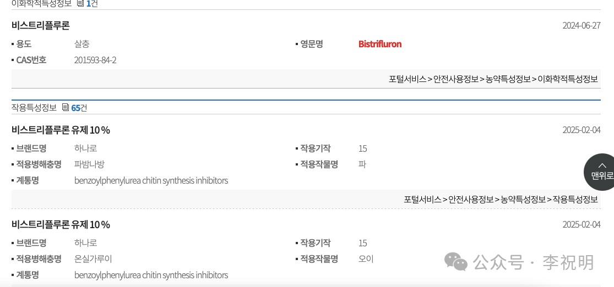The height and width of the screenshot is (287, 614).
Task: Jump to page top with 맨위로 button
Action: point(601,172)
